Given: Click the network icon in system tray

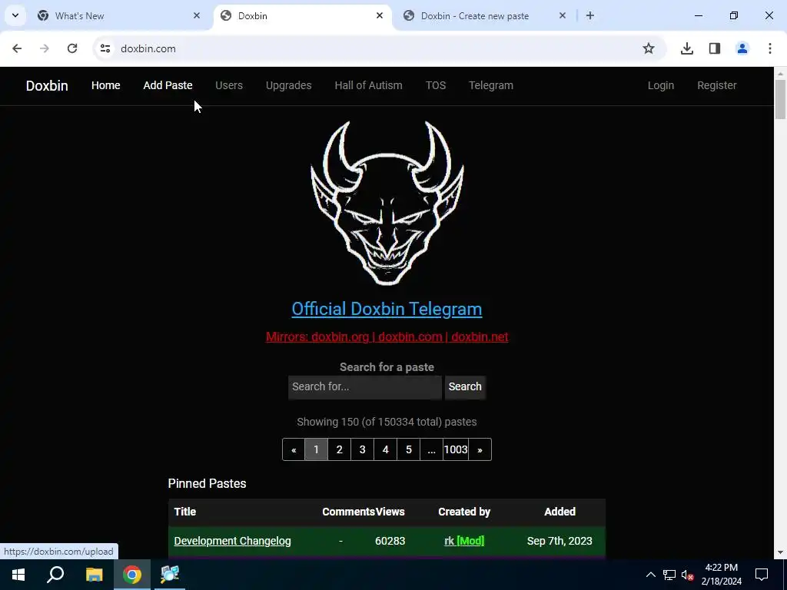Looking at the screenshot, I should [x=669, y=575].
